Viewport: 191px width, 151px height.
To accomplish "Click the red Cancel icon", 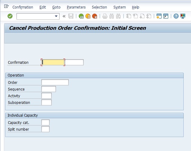I will 95,16.
